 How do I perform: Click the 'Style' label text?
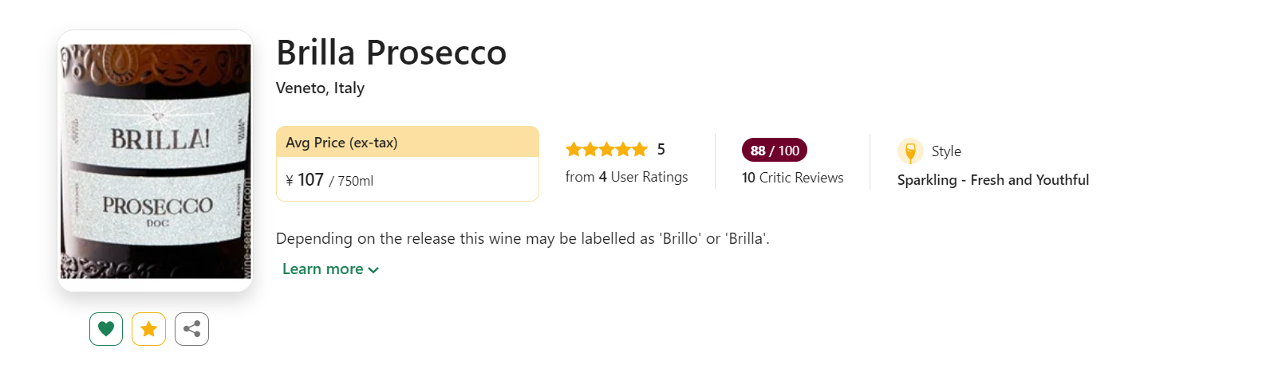[x=946, y=151]
